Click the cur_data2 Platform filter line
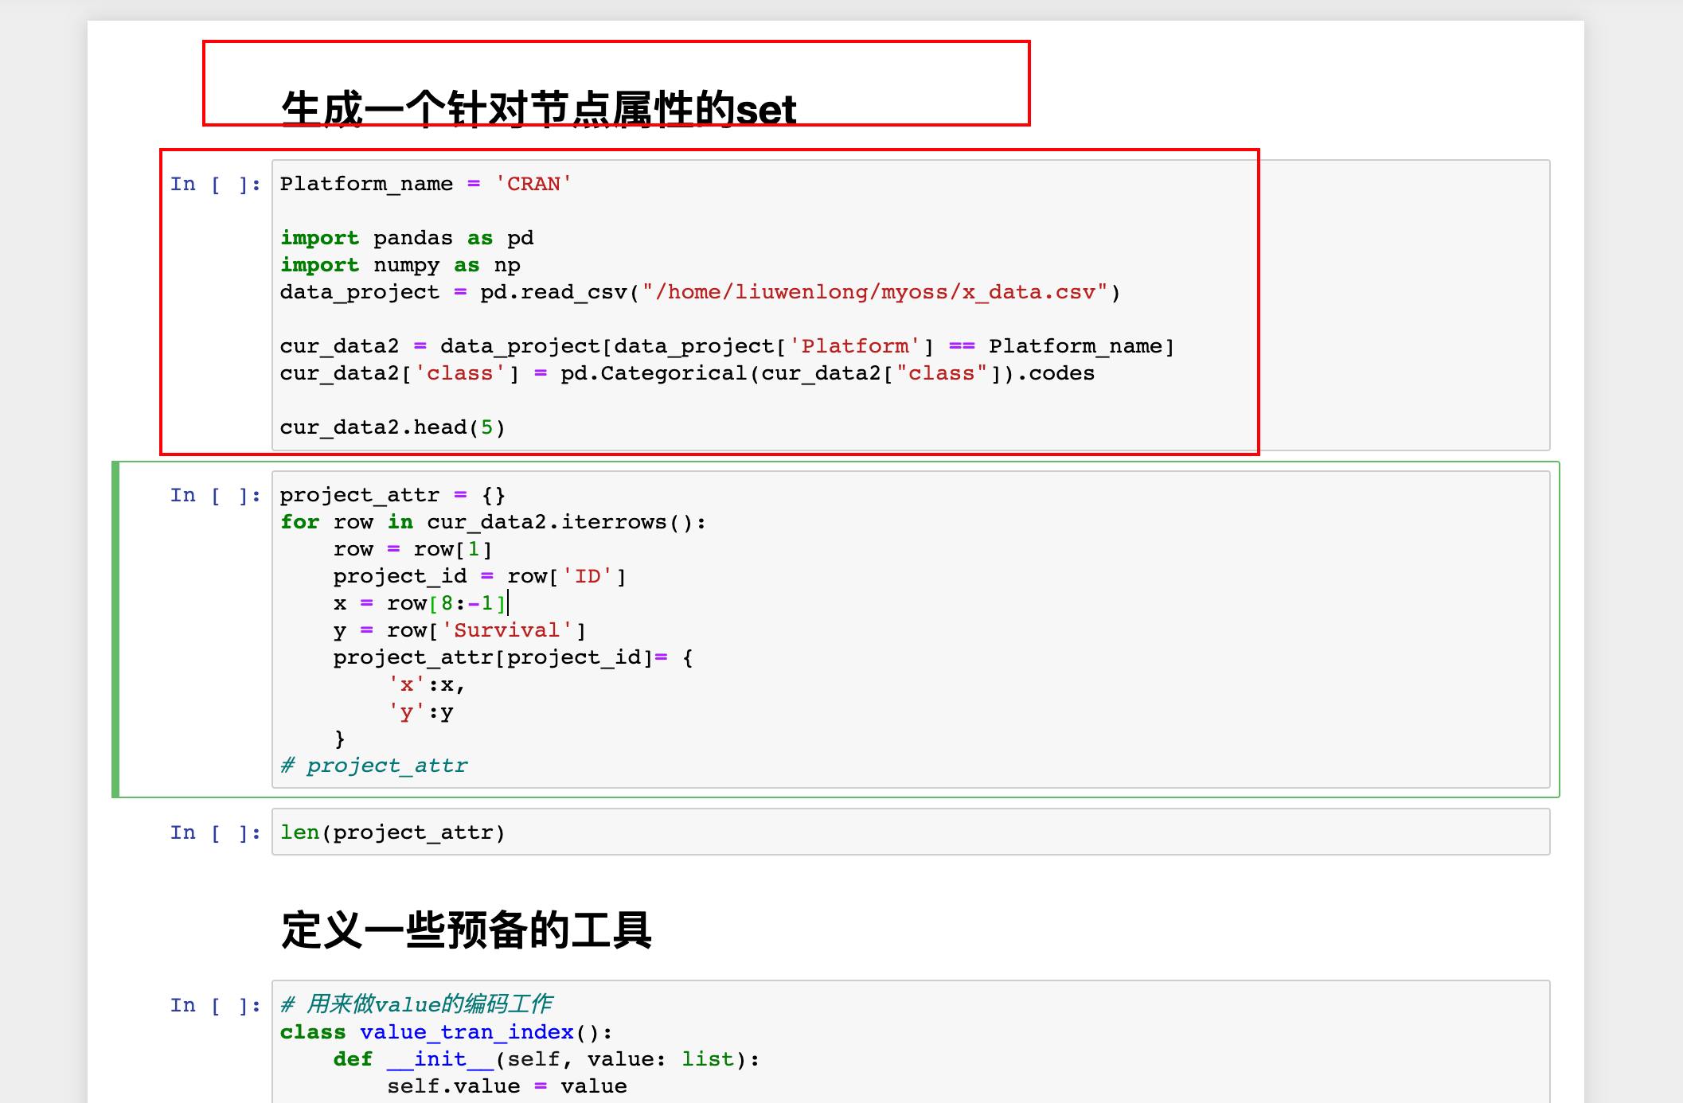Screen dimensions: 1683x1103 [x=726, y=347]
